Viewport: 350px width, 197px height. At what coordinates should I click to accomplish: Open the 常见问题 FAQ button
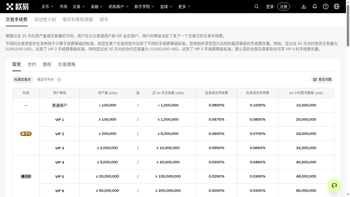click(x=322, y=80)
